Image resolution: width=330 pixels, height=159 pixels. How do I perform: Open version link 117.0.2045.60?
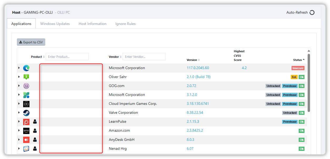[198, 68]
